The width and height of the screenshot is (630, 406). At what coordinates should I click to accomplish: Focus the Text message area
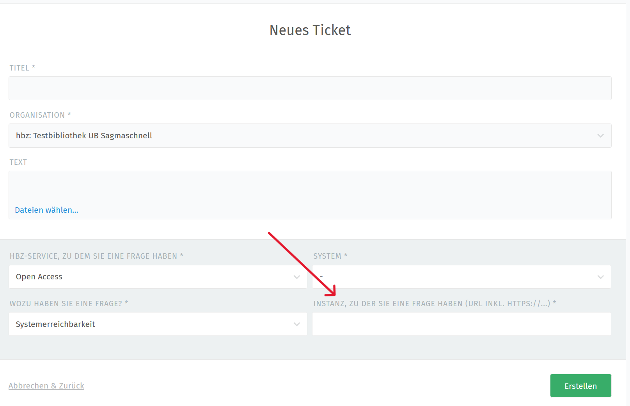[x=310, y=188]
